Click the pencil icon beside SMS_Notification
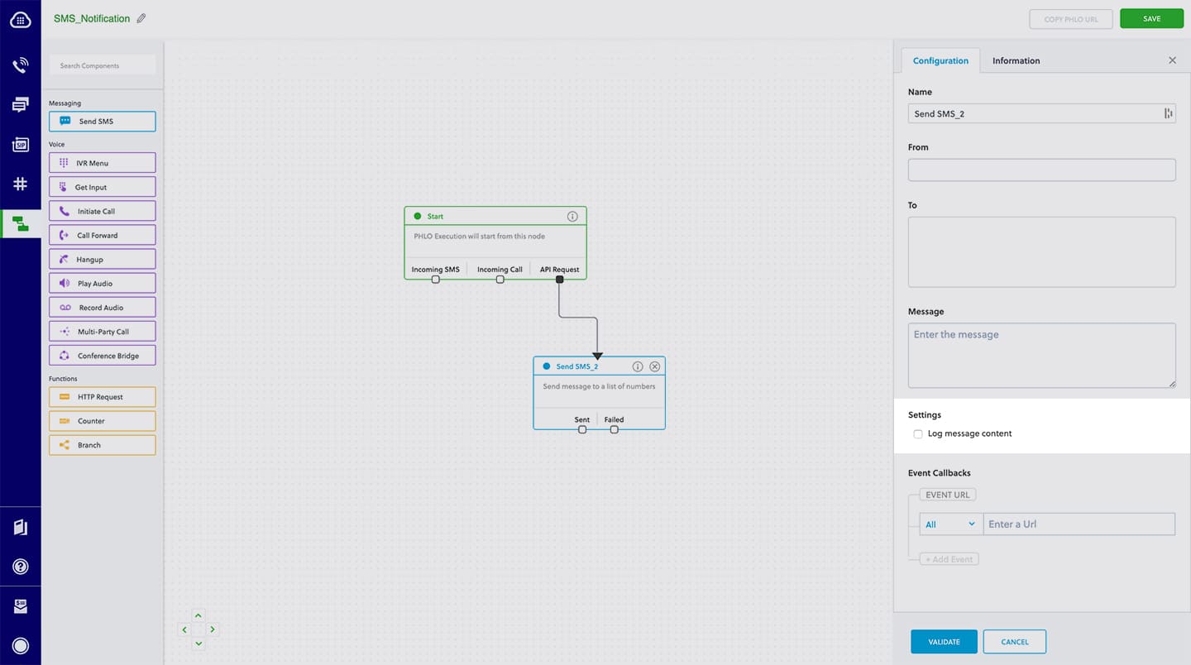Image resolution: width=1191 pixels, height=665 pixels. [x=141, y=18]
